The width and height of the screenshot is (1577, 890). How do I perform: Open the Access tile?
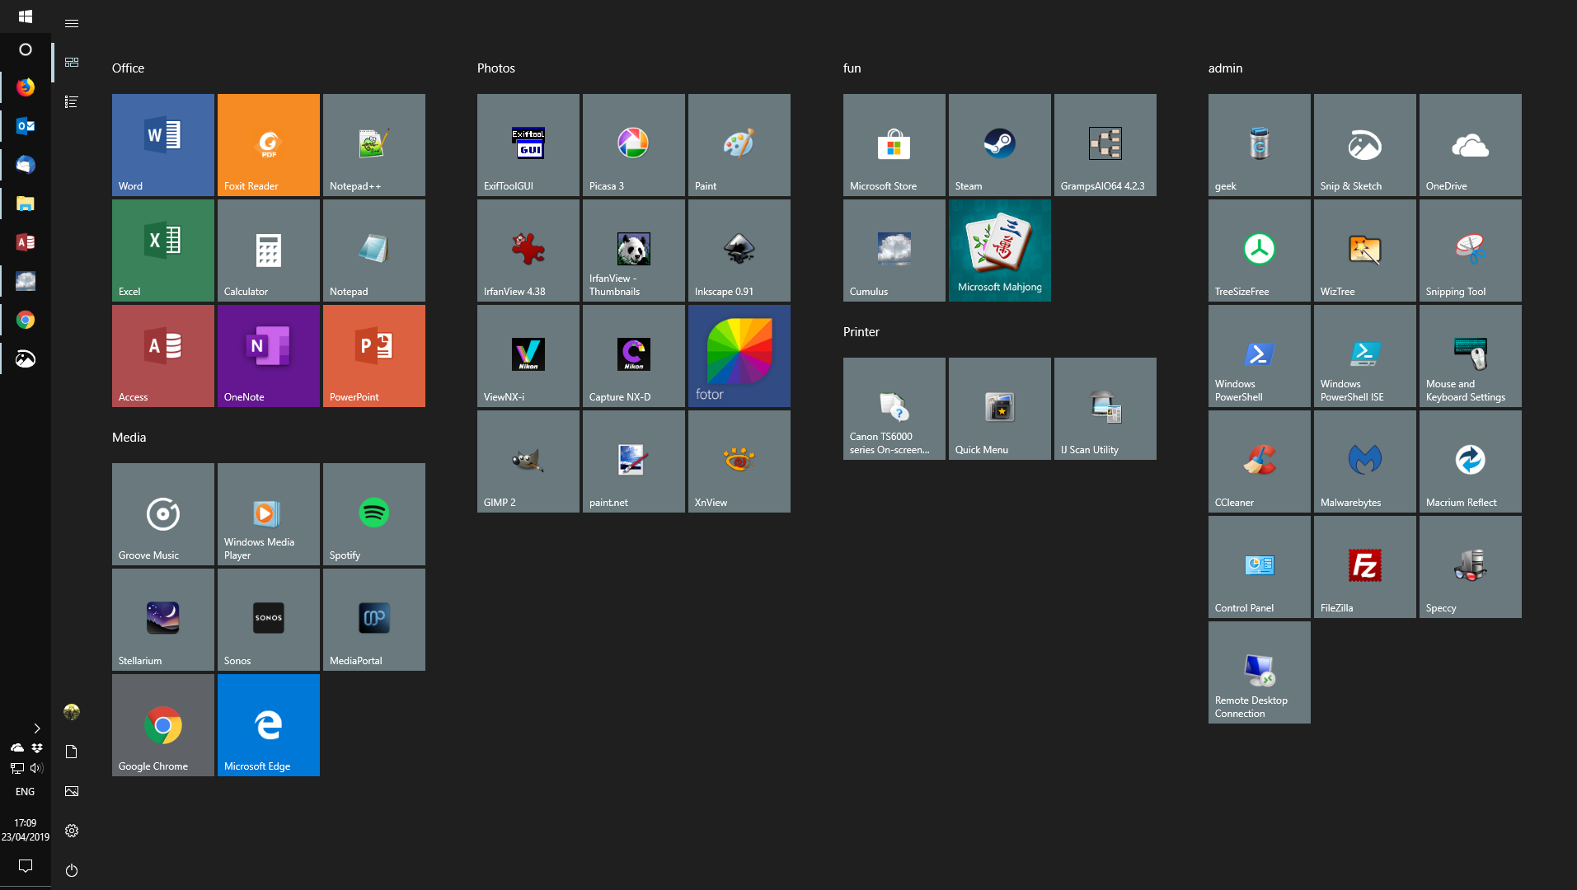point(163,356)
